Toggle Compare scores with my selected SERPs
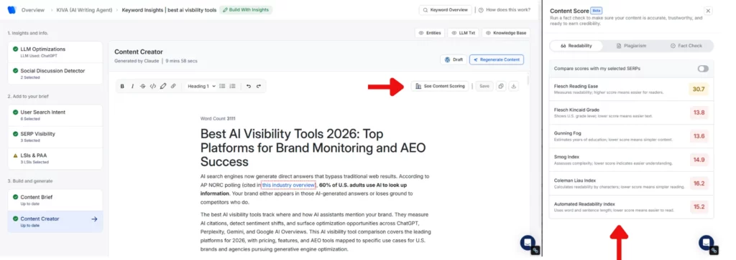 click(x=703, y=69)
